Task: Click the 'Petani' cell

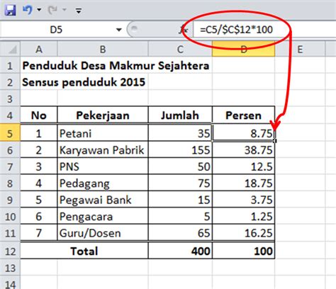Action: click(x=103, y=133)
